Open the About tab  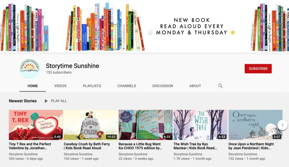195,86
